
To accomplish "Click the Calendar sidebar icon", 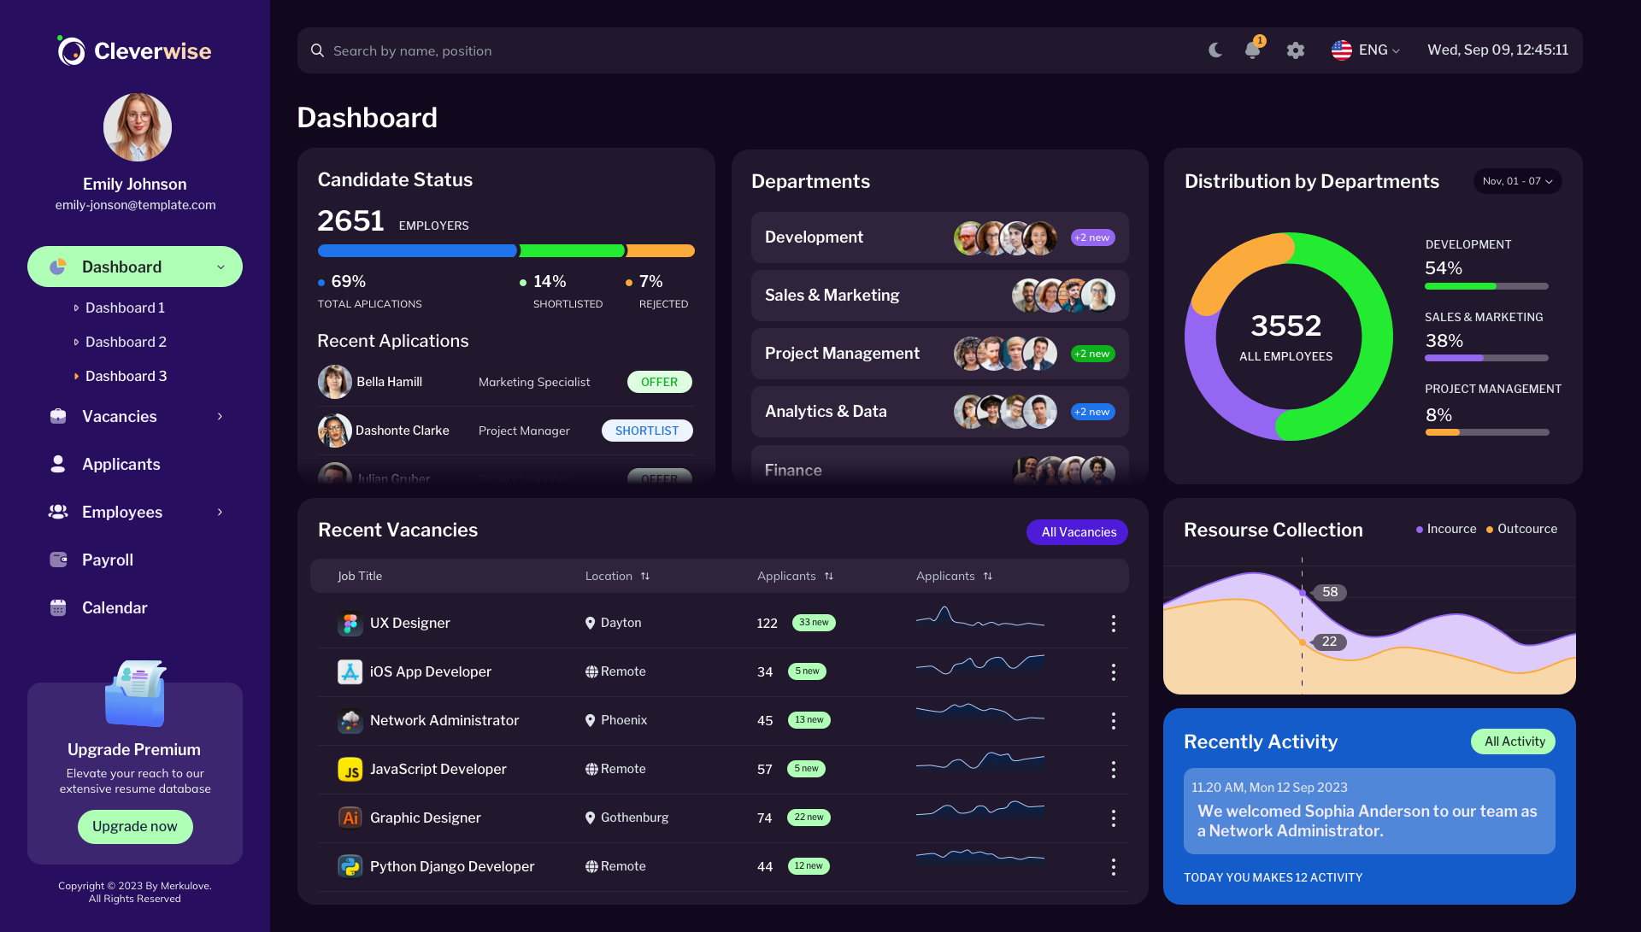I will pos(57,607).
